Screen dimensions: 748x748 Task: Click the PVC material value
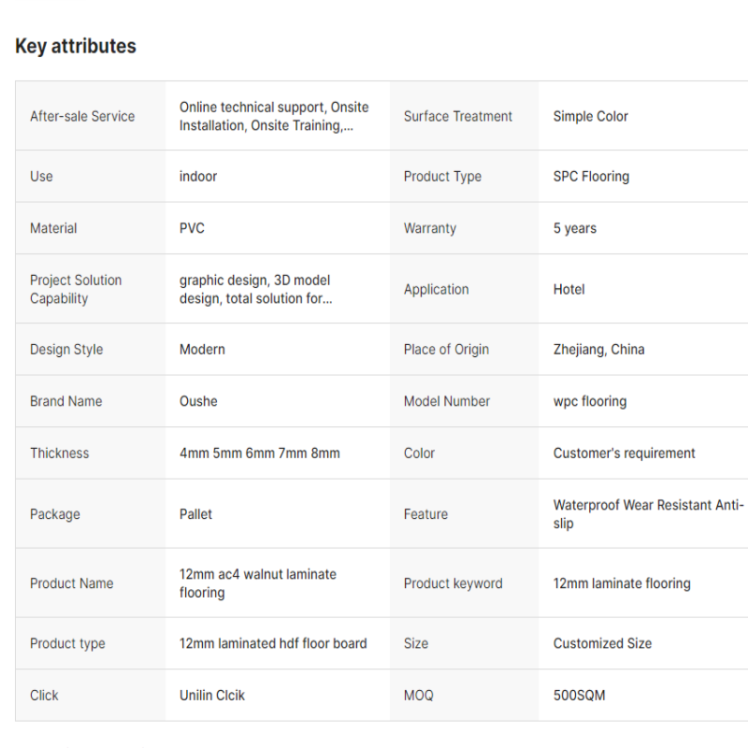(192, 228)
